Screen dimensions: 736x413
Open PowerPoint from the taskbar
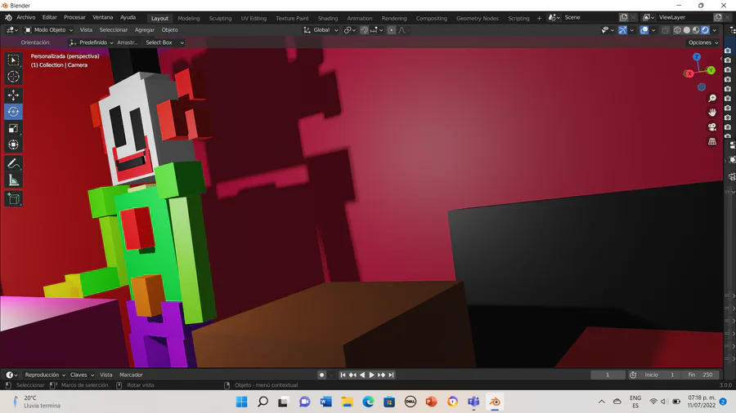(x=431, y=402)
